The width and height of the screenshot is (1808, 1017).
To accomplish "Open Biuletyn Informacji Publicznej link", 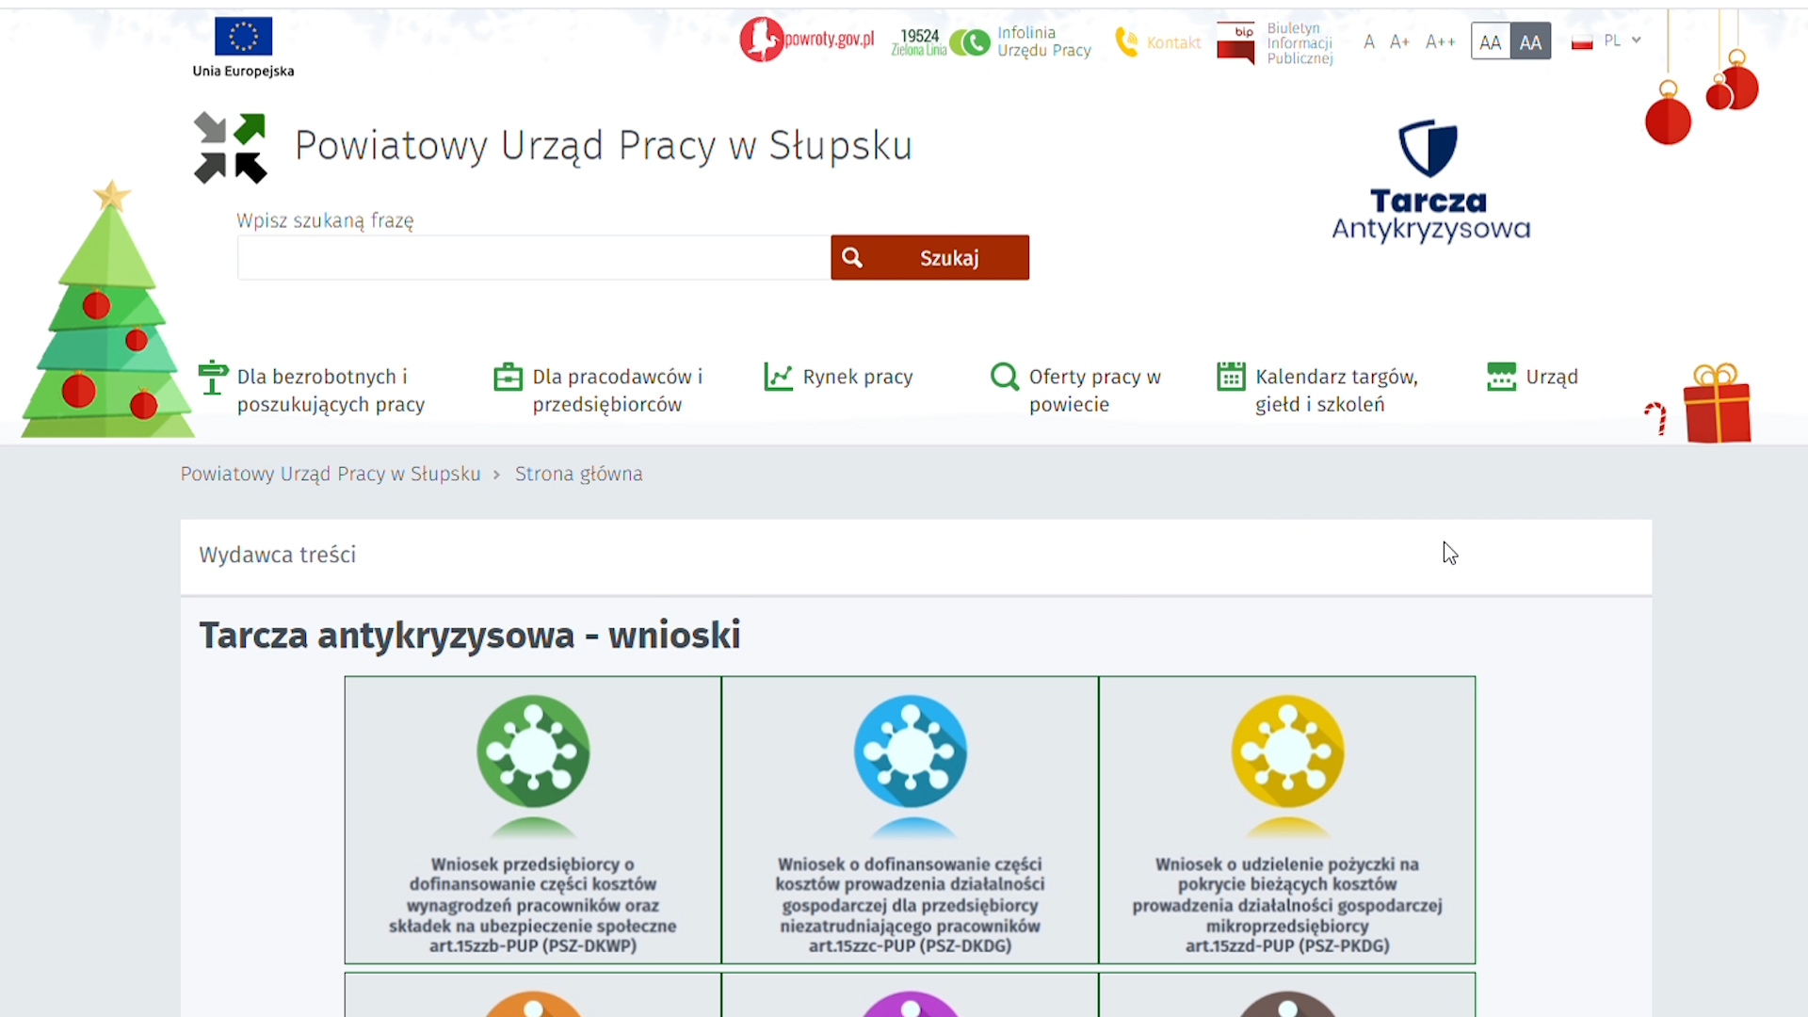I will (x=1299, y=43).
